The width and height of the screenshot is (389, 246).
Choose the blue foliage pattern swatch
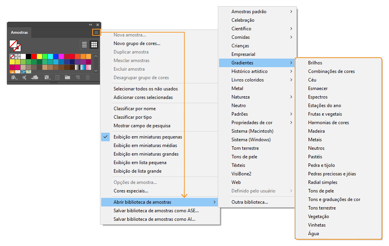[x=23, y=72]
